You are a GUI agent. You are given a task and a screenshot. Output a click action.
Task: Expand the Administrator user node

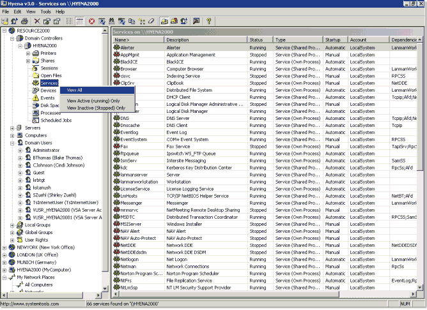[x=20, y=151]
